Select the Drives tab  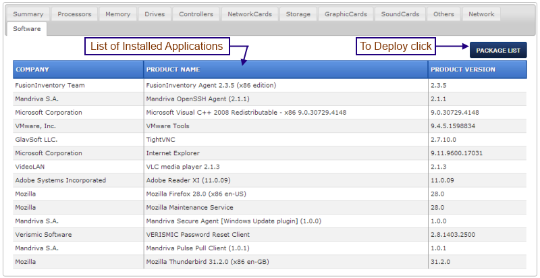click(155, 14)
